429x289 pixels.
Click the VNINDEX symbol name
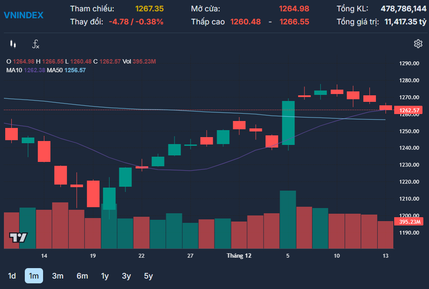[x=23, y=15]
